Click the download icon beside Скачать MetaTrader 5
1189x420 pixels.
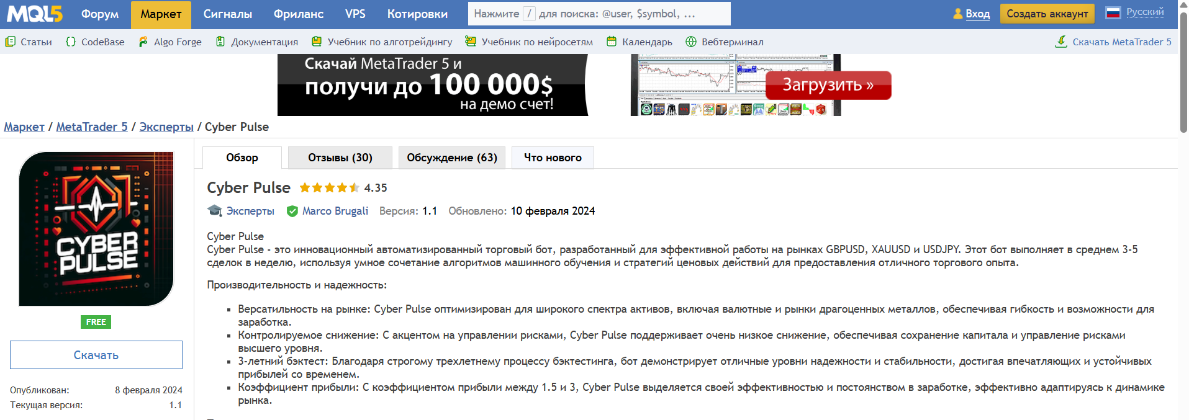[1061, 42]
